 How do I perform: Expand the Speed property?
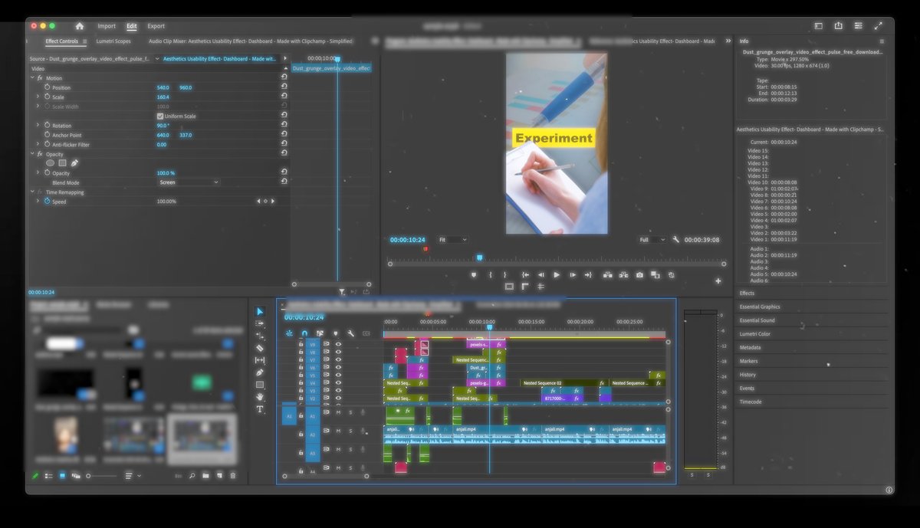pos(38,202)
